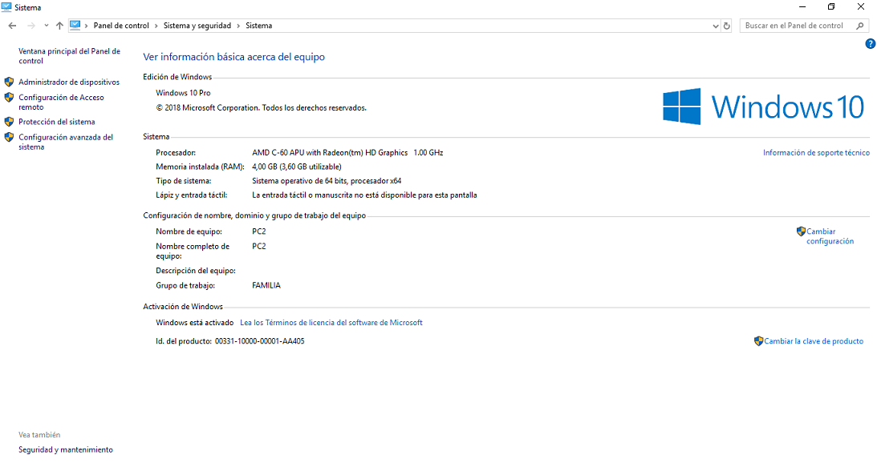Open the recent locations dropdown arrow
The height and width of the screenshot is (467, 877).
pyautogui.click(x=46, y=26)
